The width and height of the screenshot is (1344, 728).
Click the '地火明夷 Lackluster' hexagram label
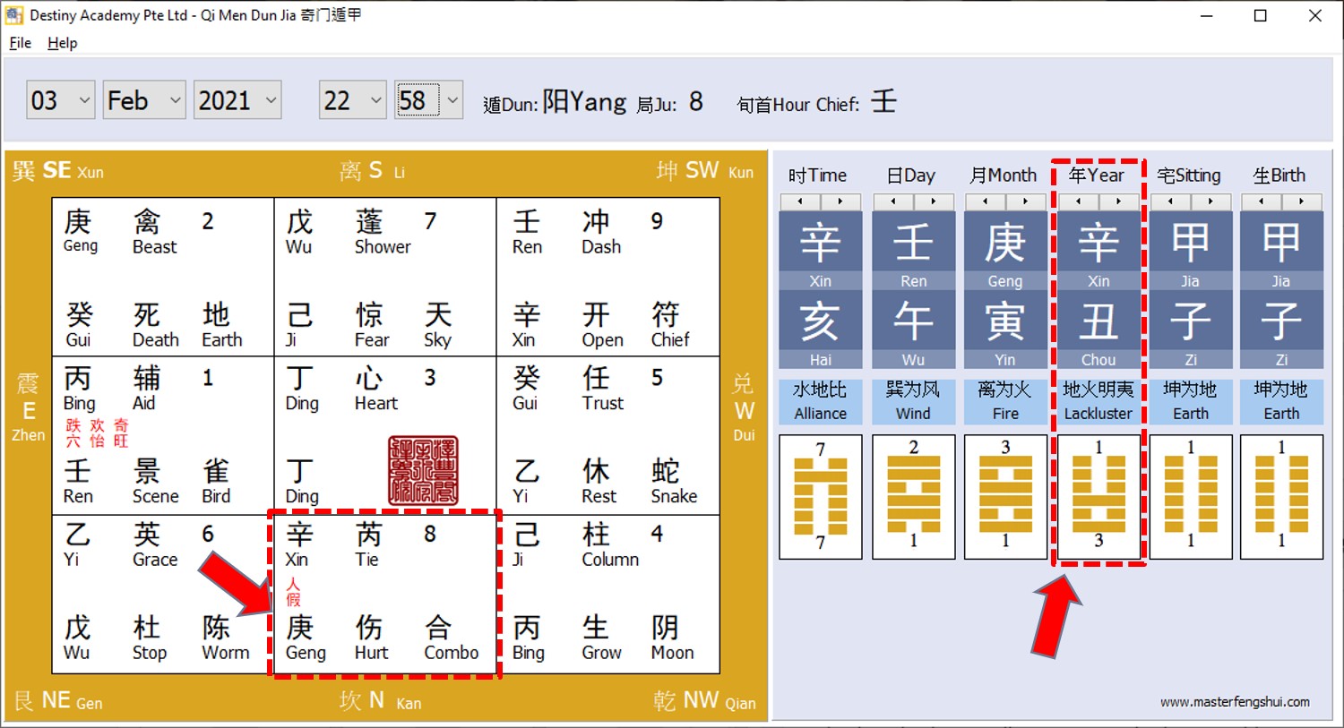pos(1098,401)
